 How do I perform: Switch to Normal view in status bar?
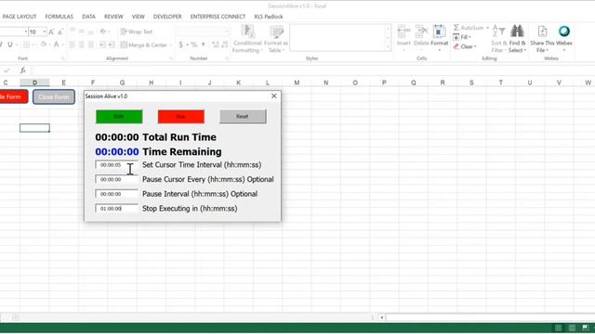pos(558,328)
